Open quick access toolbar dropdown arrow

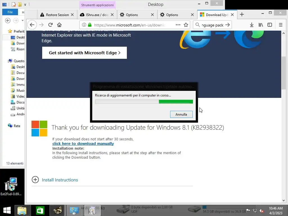coord(25,4)
